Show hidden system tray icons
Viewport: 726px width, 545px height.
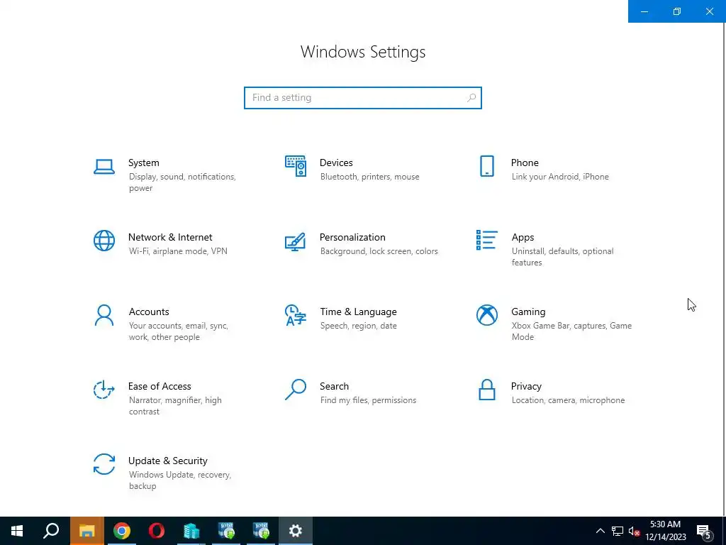[x=600, y=531]
